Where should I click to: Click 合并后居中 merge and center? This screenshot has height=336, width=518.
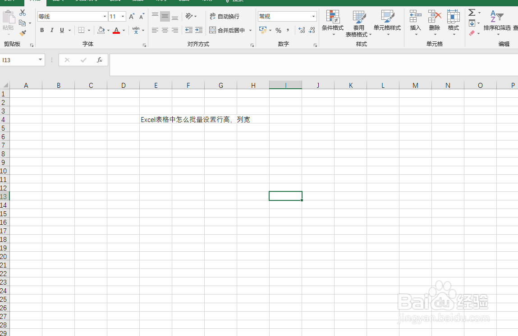pos(227,30)
